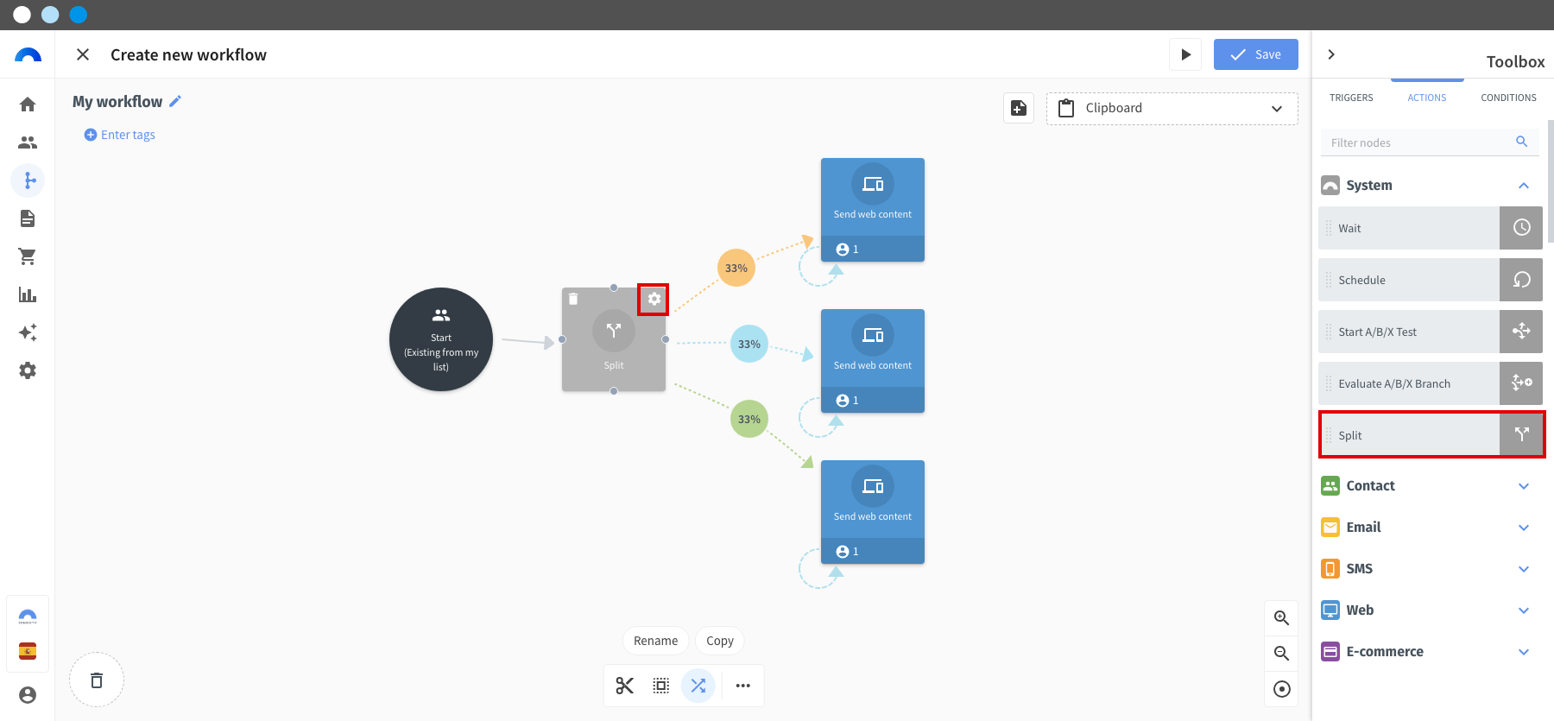
Task: Open the Clipboard dropdown
Action: coord(1172,109)
